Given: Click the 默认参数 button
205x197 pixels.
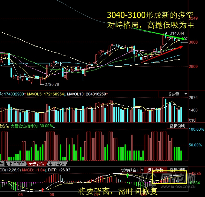Looking at the screenshot, I should (x=155, y=170).
